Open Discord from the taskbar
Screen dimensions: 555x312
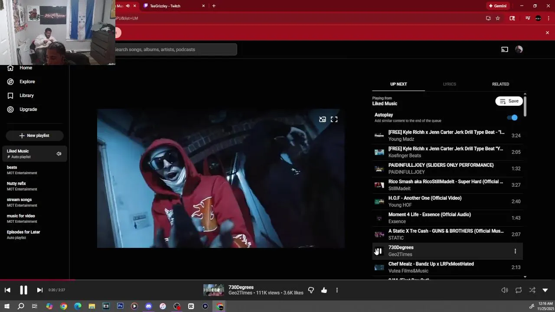click(149, 306)
